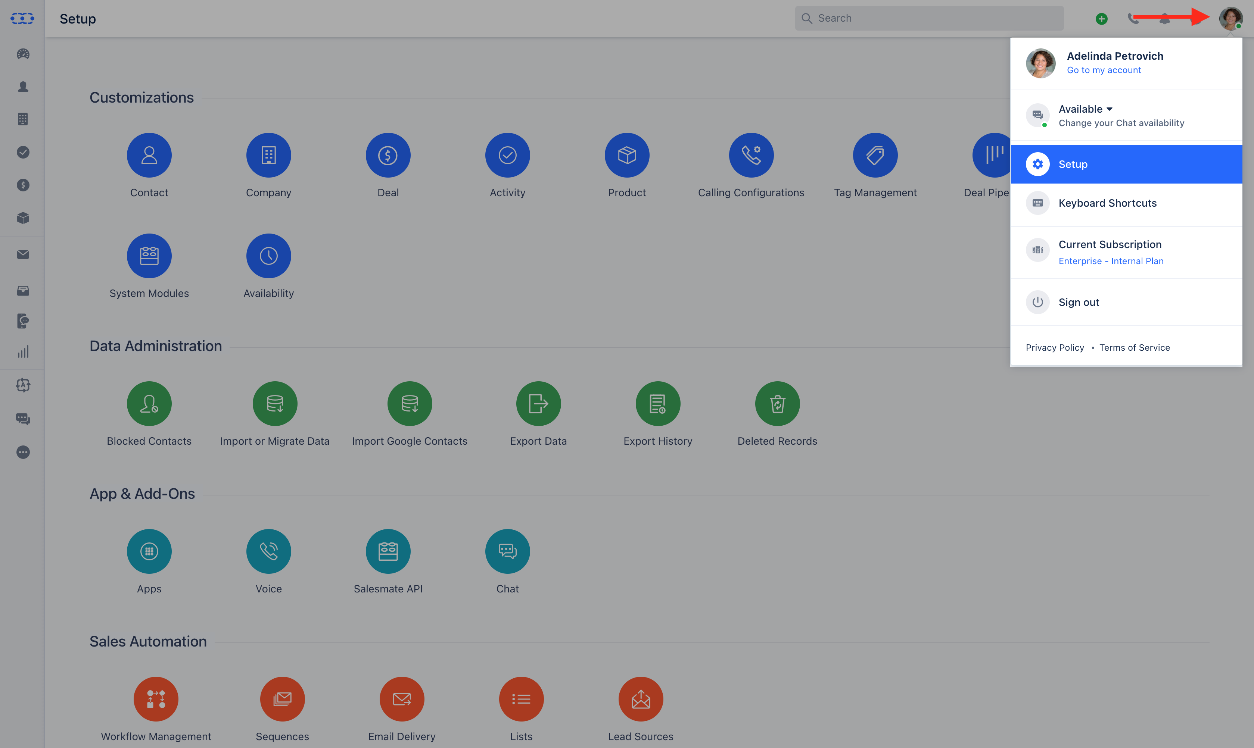This screenshot has height=748, width=1254.
Task: Click the Salesmate logo in sidebar
Action: pyautogui.click(x=22, y=19)
